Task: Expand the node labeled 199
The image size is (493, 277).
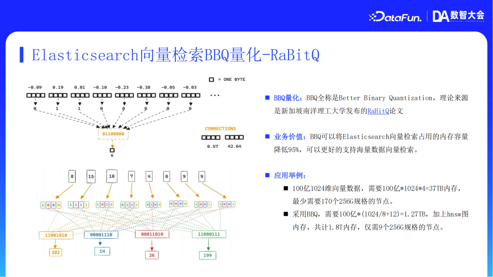Action: 207,255
